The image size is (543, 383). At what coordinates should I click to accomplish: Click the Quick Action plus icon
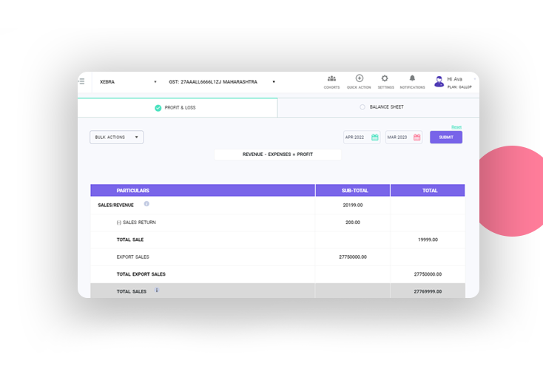360,78
